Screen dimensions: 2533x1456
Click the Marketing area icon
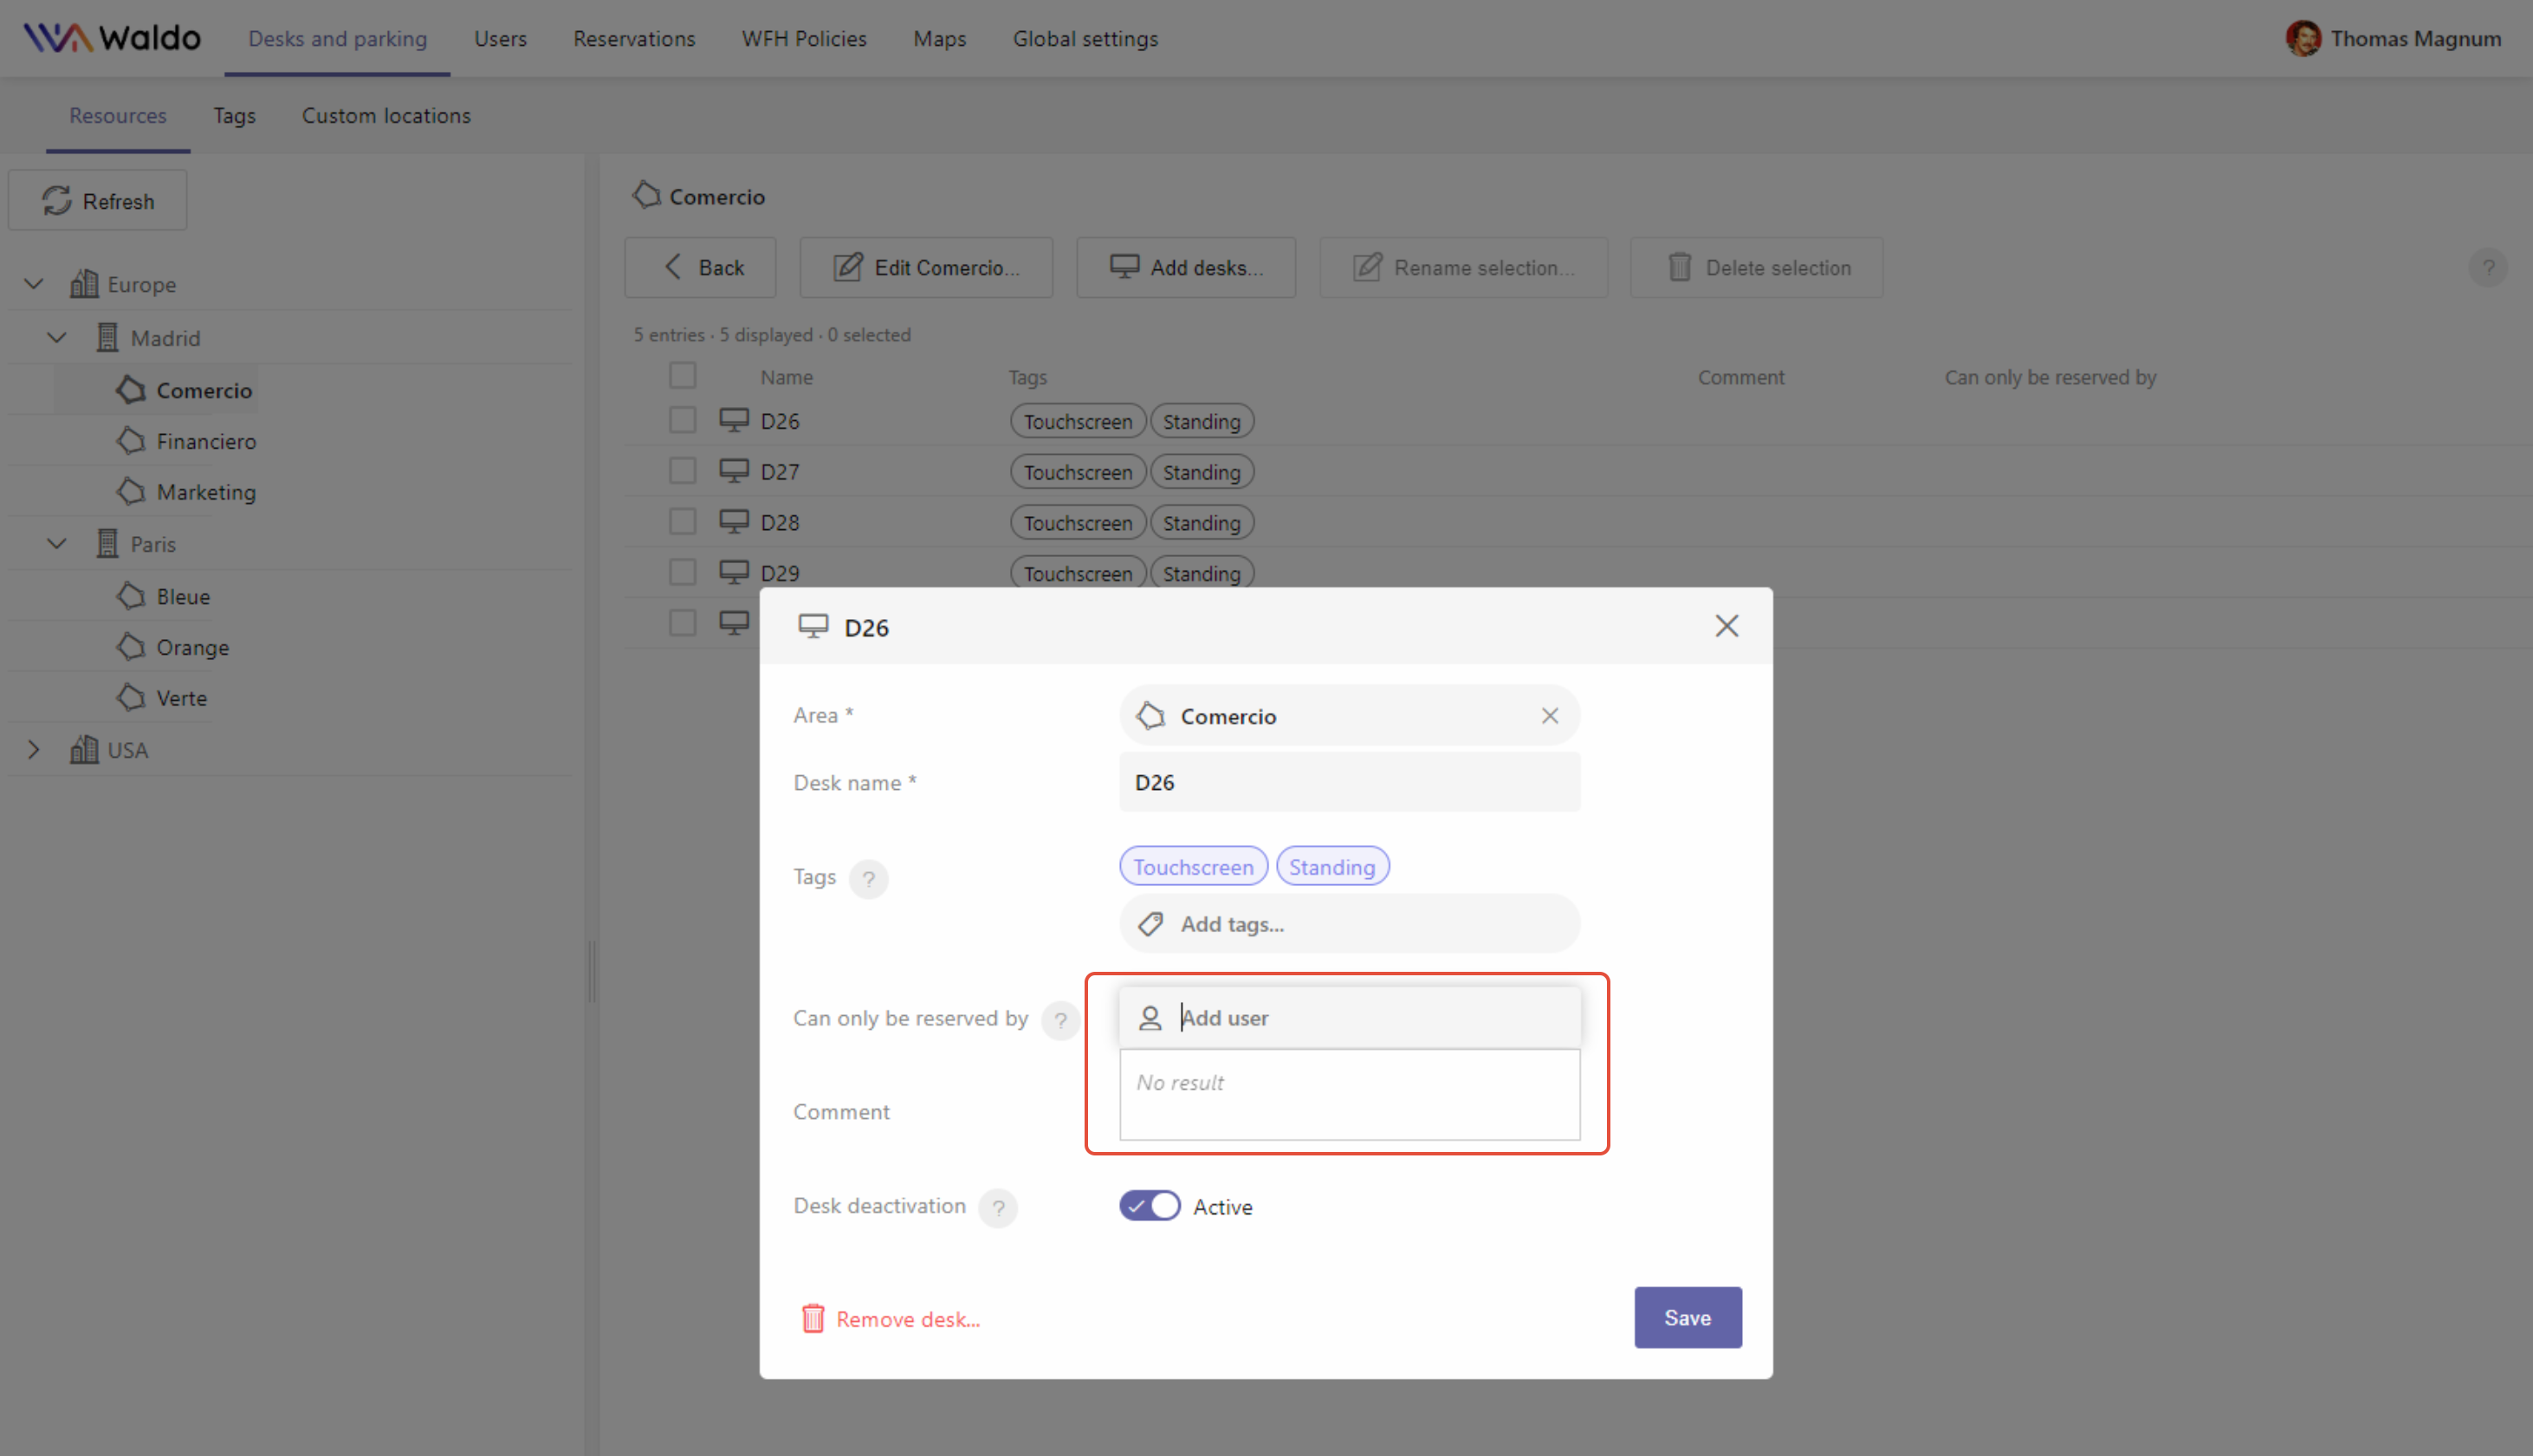[x=131, y=492]
